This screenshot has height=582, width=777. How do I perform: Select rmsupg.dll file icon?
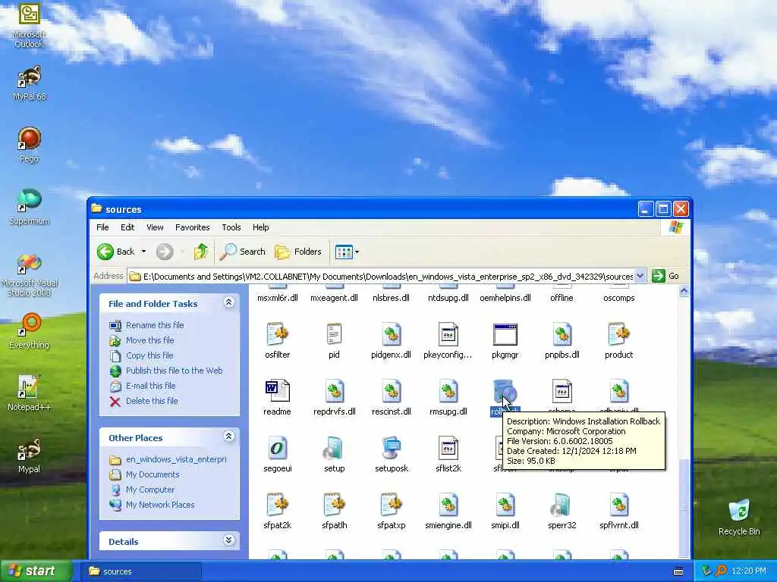(x=448, y=392)
